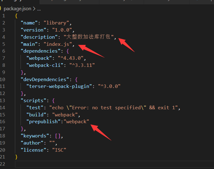Click the "version" key
This screenshot has height=169, width=214.
tap(33, 30)
